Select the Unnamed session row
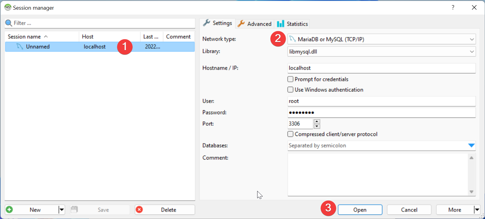Viewport: 485px width, 219px height. tap(100, 47)
